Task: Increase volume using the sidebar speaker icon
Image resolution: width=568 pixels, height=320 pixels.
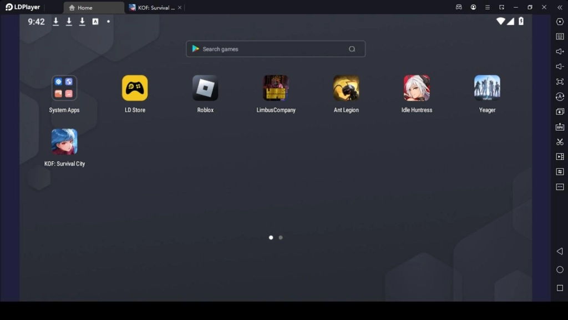Action: tap(560, 52)
